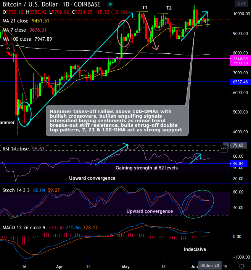This screenshot has width=251, height=270.
Task: Collapse the indicator legend chevron
Action: 8,48
